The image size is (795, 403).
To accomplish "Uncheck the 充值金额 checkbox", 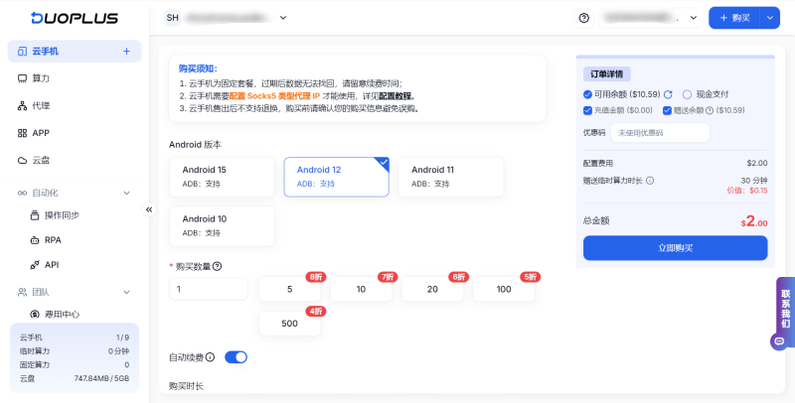I will (587, 110).
